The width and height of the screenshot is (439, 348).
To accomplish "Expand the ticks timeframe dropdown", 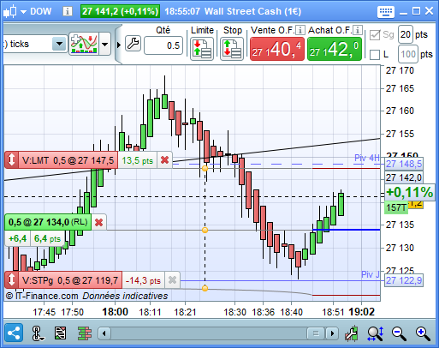I will pyautogui.click(x=59, y=44).
